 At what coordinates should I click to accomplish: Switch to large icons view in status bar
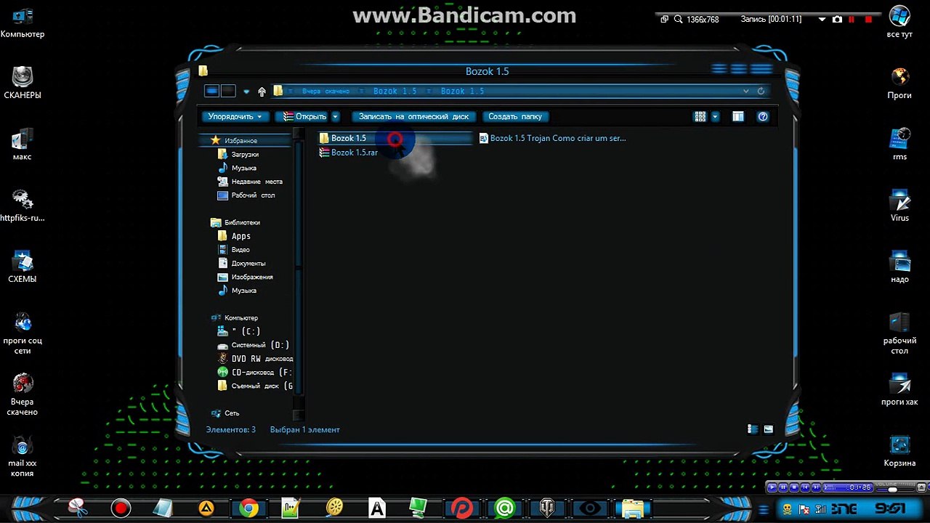(x=769, y=429)
